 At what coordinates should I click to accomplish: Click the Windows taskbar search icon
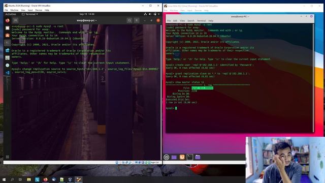(12, 179)
